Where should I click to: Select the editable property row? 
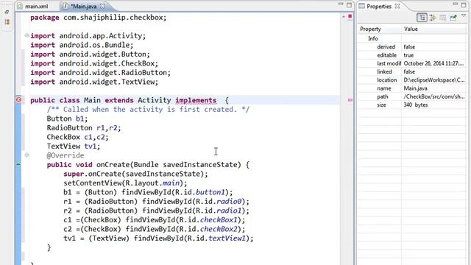click(x=412, y=55)
